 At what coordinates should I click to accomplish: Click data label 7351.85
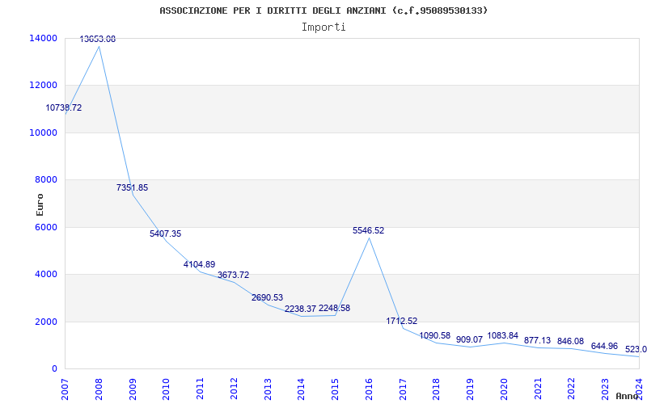point(132,188)
